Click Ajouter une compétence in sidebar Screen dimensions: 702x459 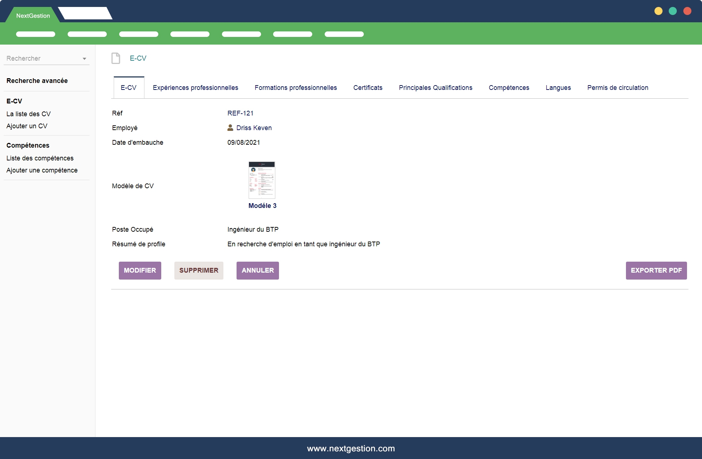[42, 170]
